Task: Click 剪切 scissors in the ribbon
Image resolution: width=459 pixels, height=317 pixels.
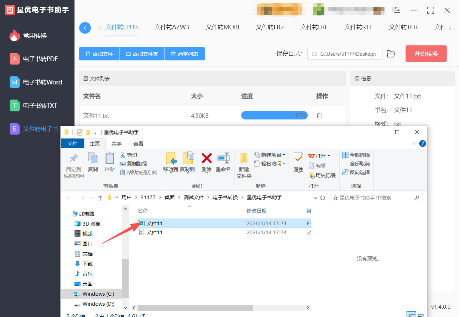Action: pyautogui.click(x=129, y=155)
